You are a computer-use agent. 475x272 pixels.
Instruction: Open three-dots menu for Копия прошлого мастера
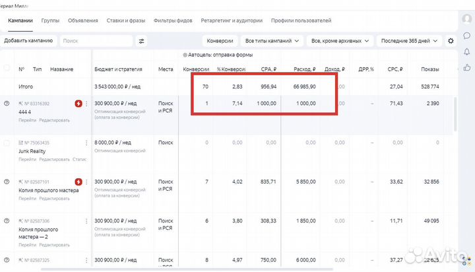(86, 182)
